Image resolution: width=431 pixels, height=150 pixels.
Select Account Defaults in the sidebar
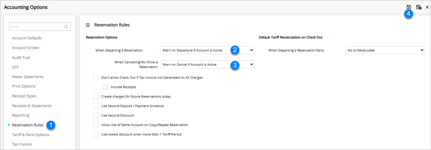tap(27, 38)
